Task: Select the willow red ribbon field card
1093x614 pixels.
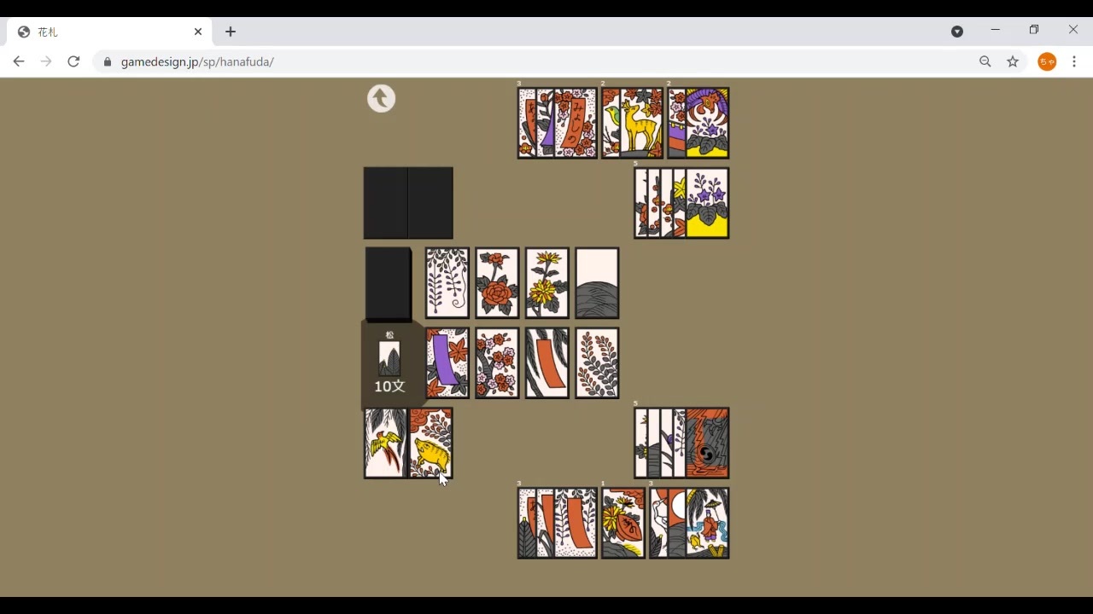Action: point(547,362)
